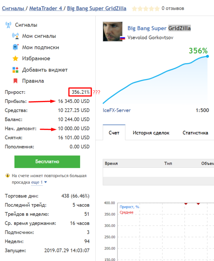Viewport: 214px width, 261px height.
Task: Click the Прирост, % chart legend
Action: [x=129, y=207]
